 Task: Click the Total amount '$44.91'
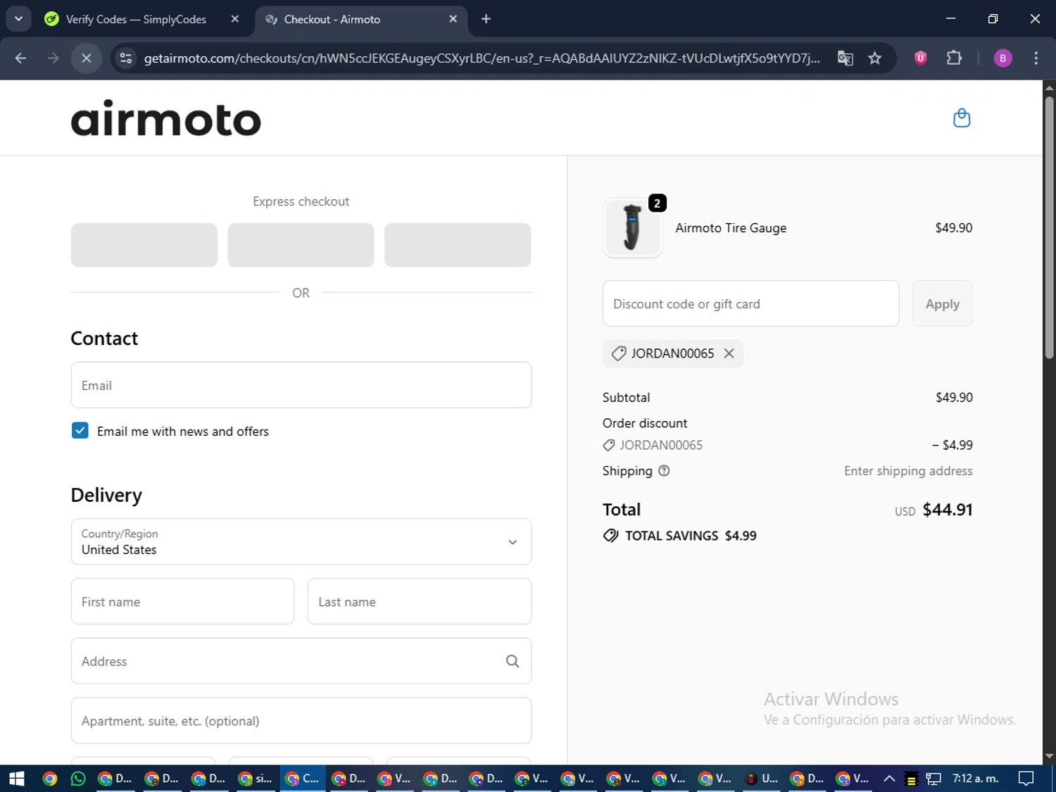pyautogui.click(x=948, y=510)
